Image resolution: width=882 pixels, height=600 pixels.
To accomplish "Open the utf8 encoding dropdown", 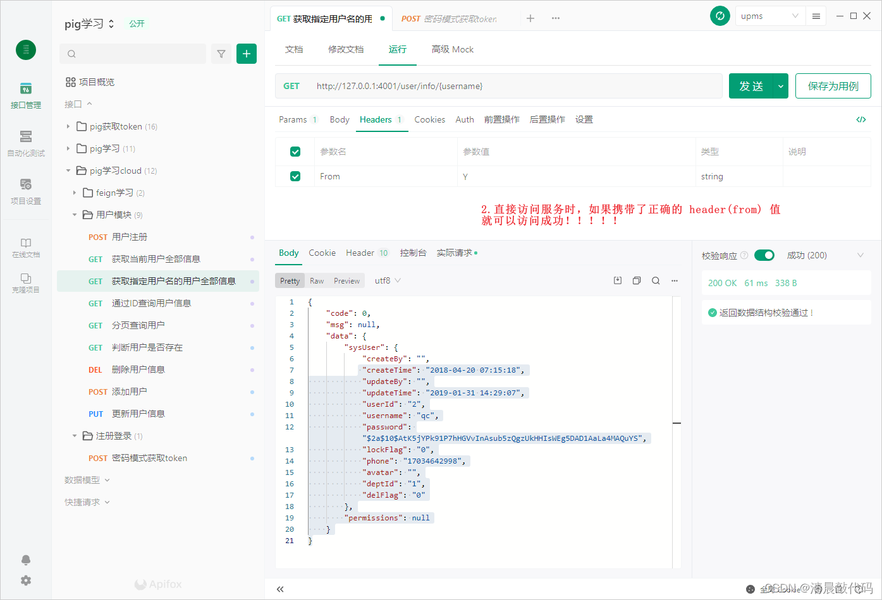I will 388,280.
